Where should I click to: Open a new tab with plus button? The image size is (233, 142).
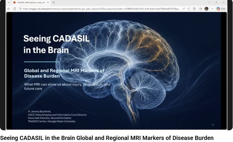pos(54,2)
